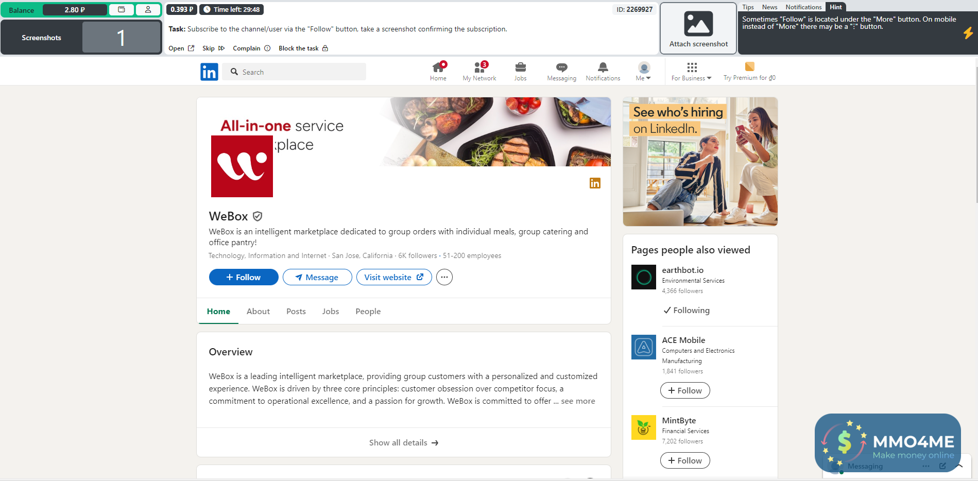The height and width of the screenshot is (481, 978).
Task: Click the verified shield next to WeBox
Action: click(x=258, y=216)
